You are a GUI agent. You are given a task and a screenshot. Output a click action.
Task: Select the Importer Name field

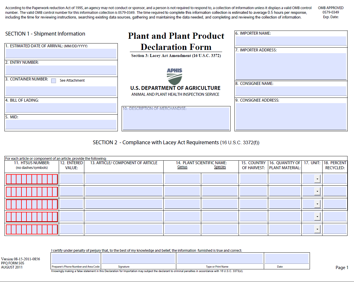pyautogui.click(x=291, y=41)
